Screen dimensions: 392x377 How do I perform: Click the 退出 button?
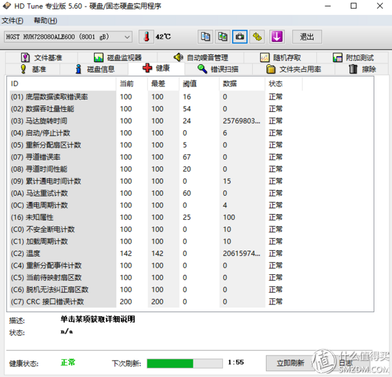click(x=307, y=37)
